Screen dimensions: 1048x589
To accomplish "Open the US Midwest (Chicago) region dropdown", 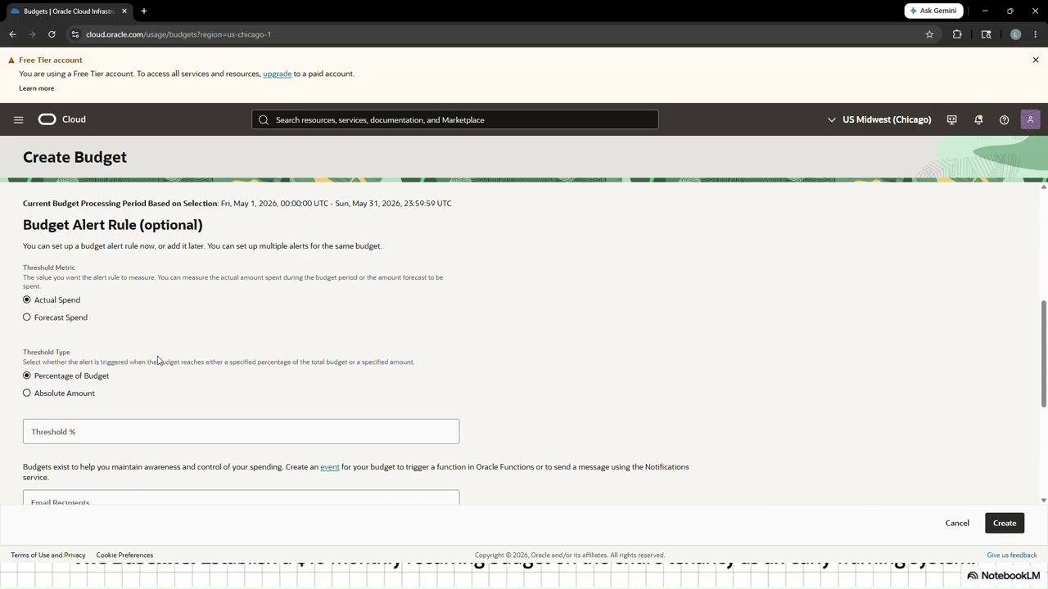I will point(879,119).
